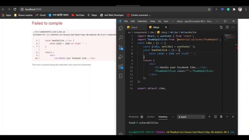
Task: Click the code minimap preview
Action: (230, 37)
